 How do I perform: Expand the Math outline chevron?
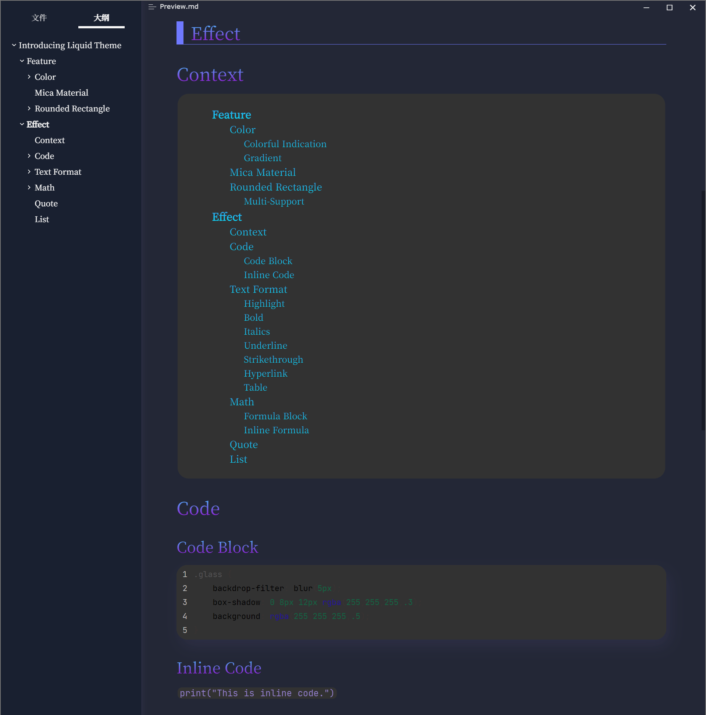29,188
